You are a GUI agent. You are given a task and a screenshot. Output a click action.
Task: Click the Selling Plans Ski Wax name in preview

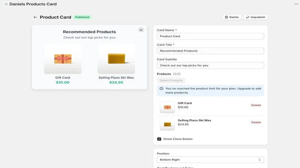(116, 78)
